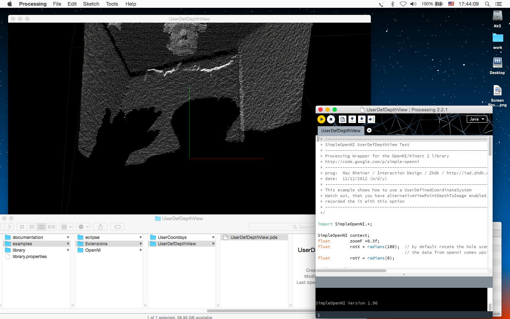Create a new sketch via toolbar icon
The width and height of the screenshot is (510, 319).
click(x=342, y=119)
